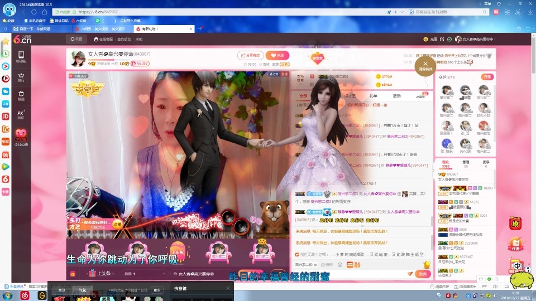Open the user account dropdown 女人香
The height and width of the screenshot is (301, 536).
pos(475,39)
